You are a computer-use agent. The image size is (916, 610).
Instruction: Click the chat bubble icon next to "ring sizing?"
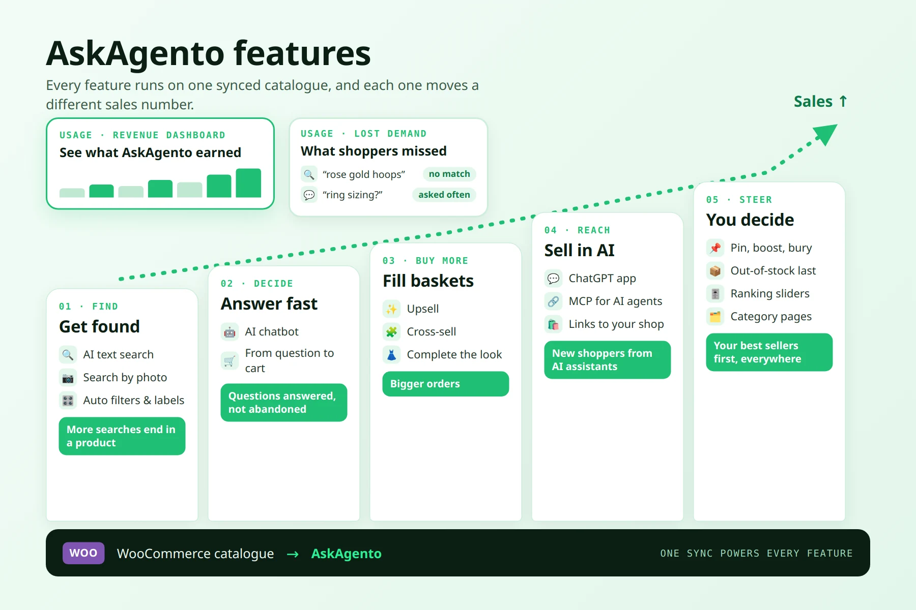point(309,195)
